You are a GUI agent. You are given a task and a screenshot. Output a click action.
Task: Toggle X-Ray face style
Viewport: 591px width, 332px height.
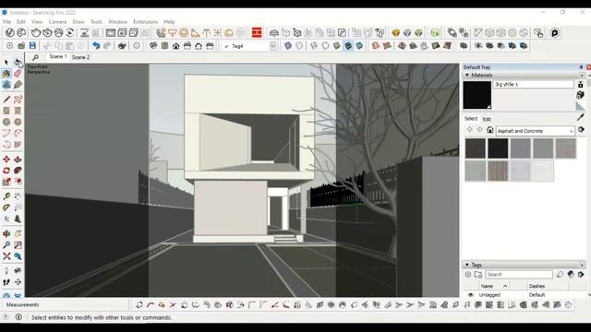tap(288, 46)
